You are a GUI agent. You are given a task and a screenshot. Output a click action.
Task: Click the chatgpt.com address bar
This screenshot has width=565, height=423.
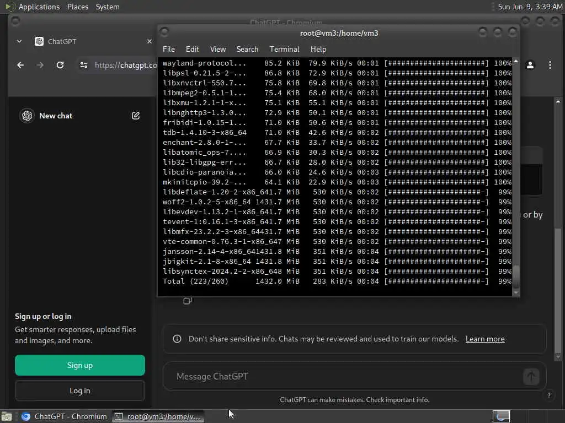[x=126, y=65]
